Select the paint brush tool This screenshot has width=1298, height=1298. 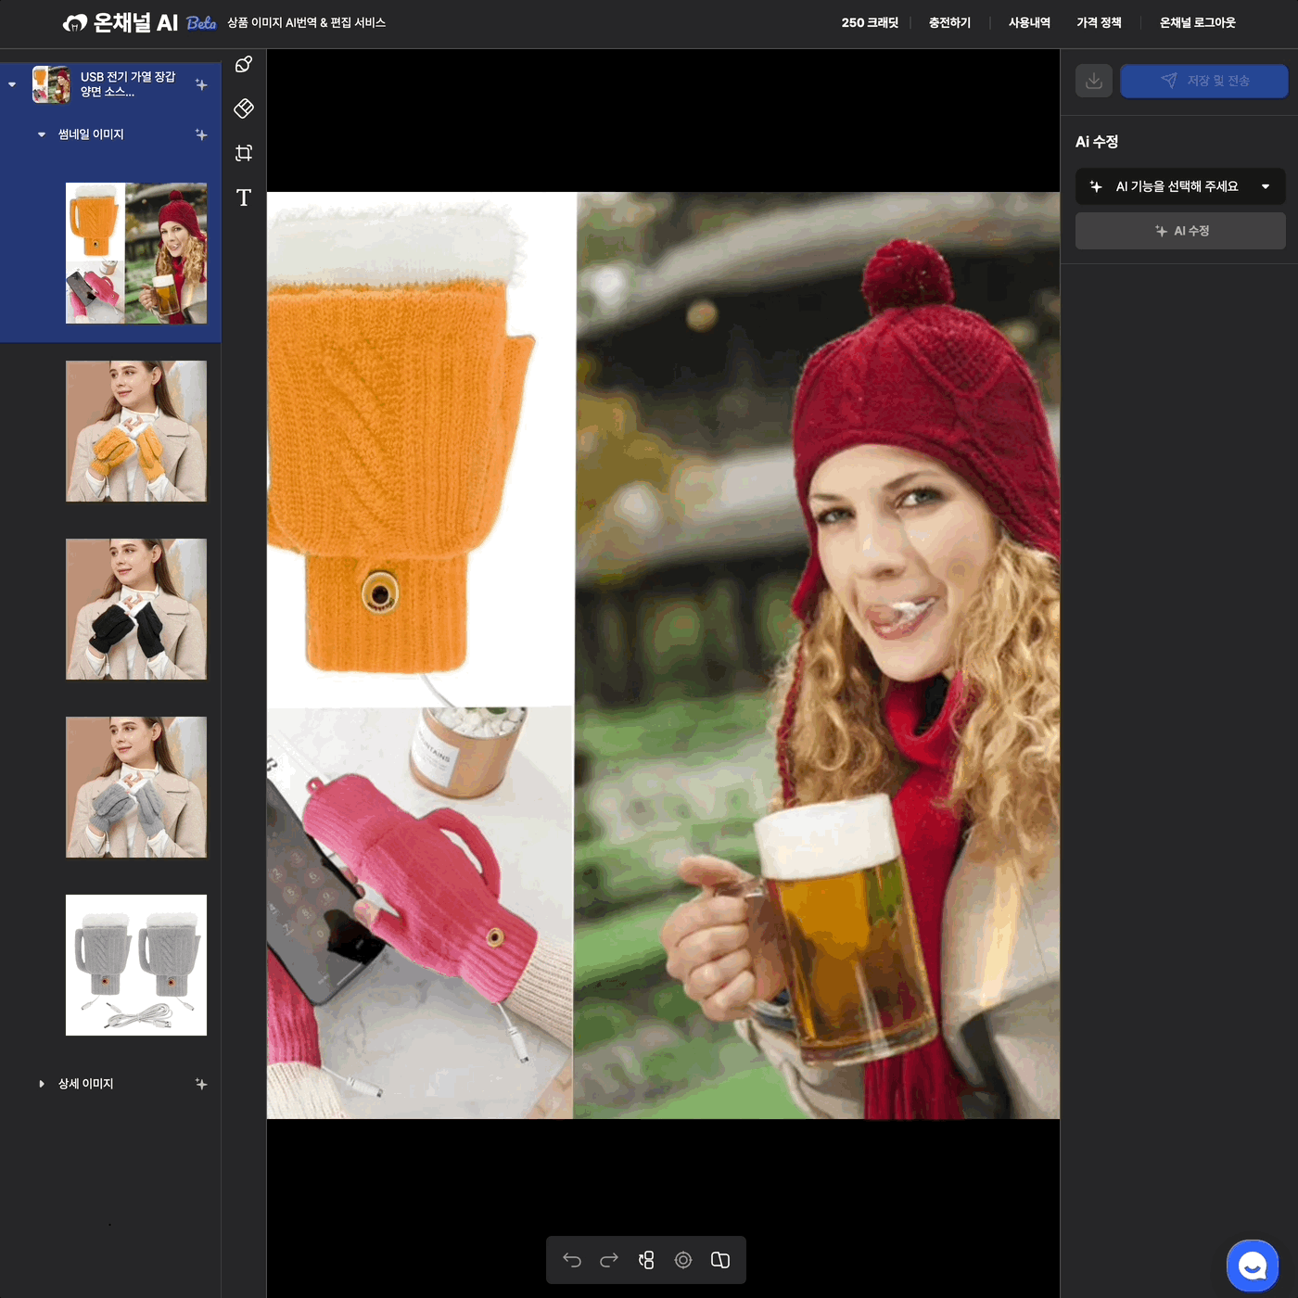[x=244, y=64]
